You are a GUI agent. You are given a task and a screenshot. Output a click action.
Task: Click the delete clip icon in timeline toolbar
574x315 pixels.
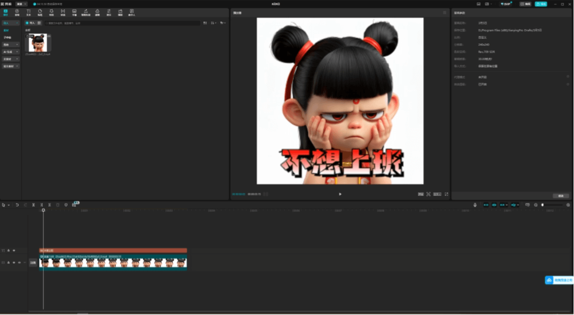point(58,205)
